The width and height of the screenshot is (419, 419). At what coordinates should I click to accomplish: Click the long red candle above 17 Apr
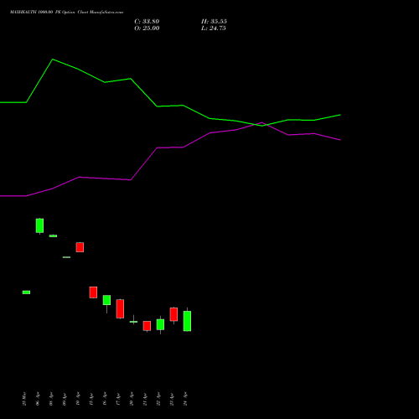coord(120,308)
